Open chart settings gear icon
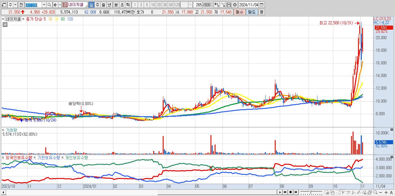395x196 pixels. (235, 5)
